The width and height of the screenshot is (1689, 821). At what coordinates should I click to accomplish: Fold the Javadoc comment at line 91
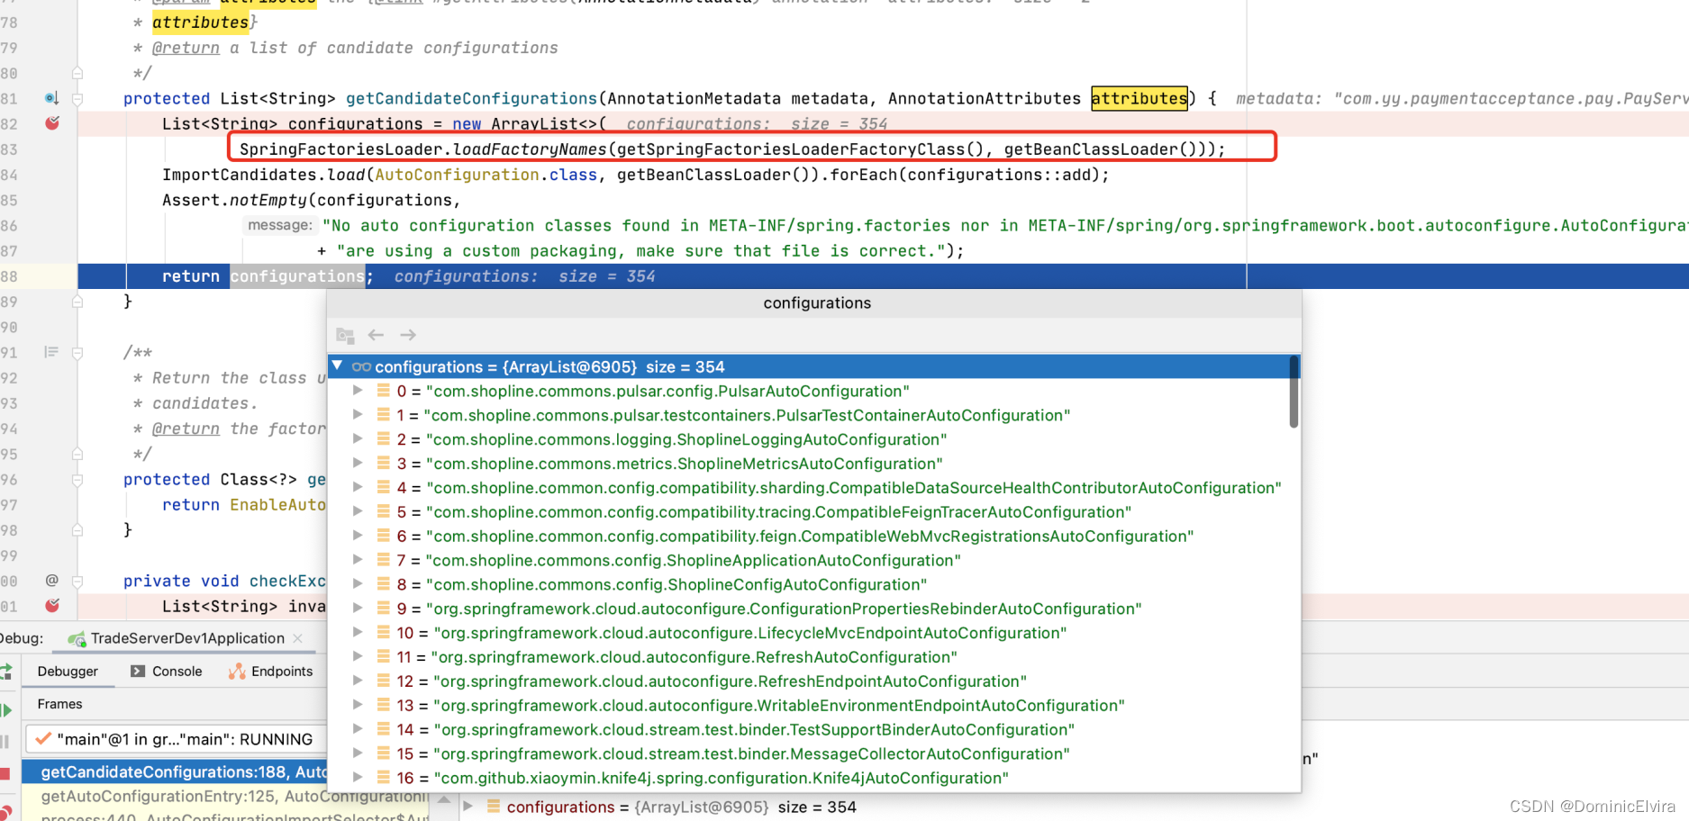tap(77, 353)
